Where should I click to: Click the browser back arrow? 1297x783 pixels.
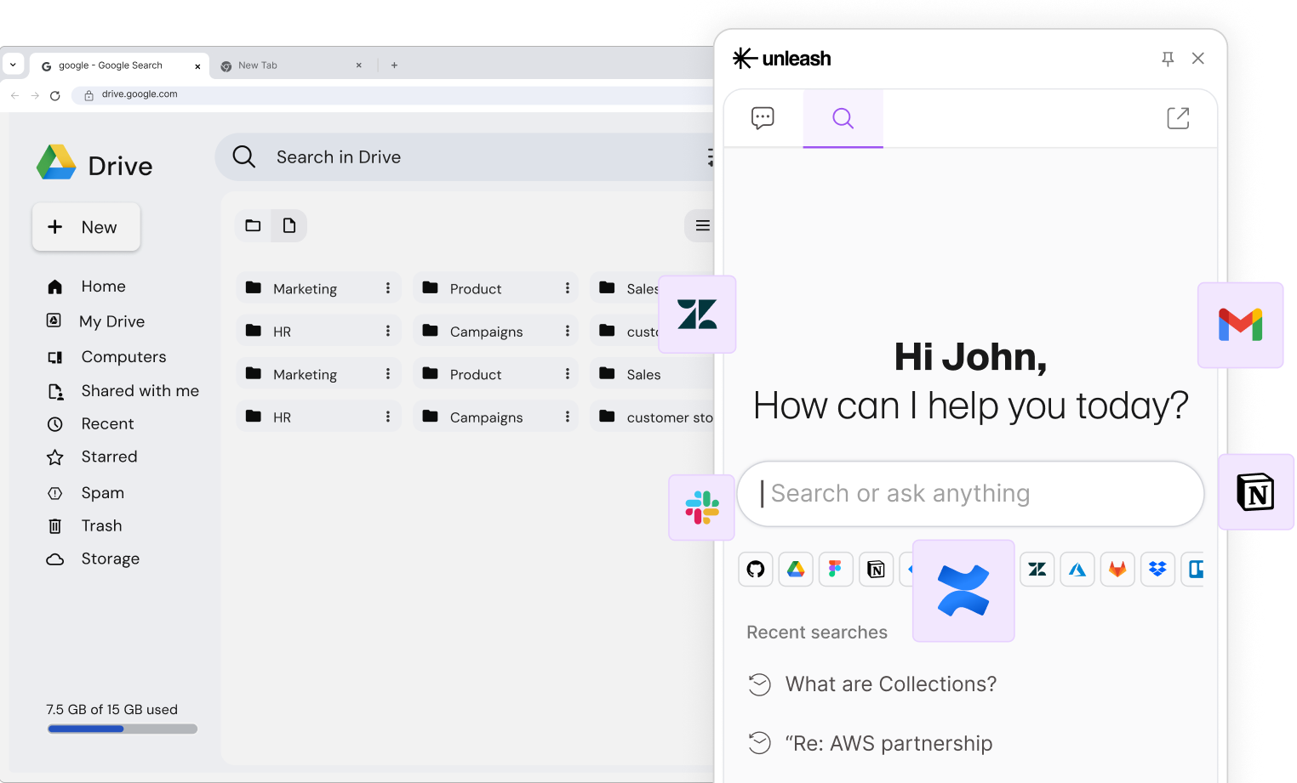pos(14,95)
